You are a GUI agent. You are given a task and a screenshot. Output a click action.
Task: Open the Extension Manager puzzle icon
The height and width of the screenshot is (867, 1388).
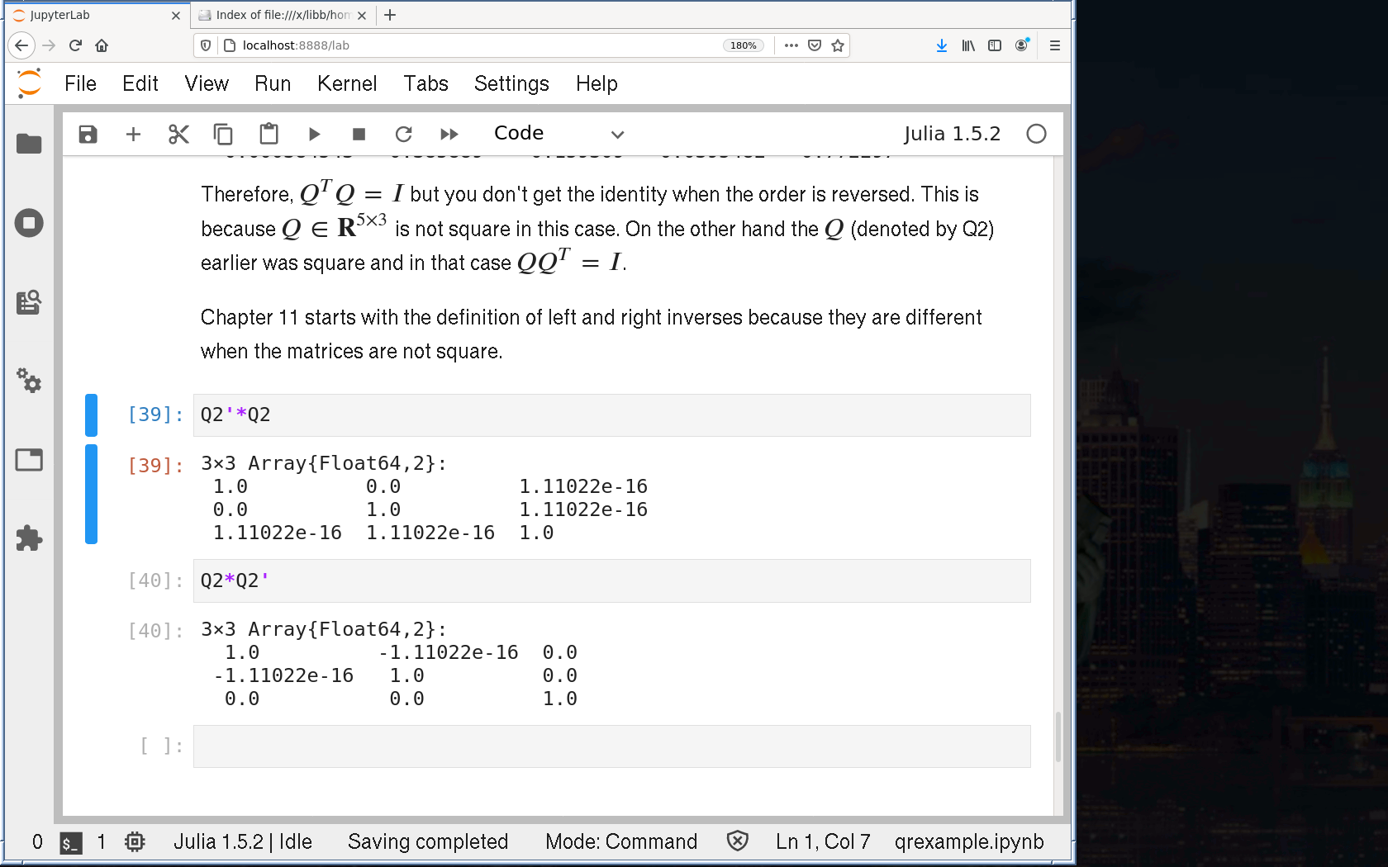point(29,538)
